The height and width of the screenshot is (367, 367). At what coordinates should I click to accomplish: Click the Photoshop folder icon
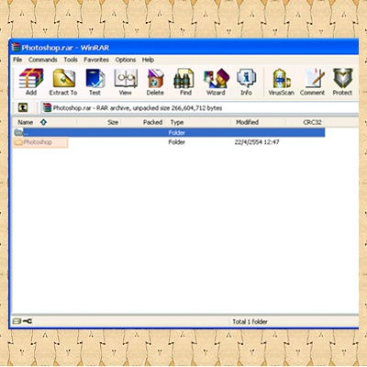click(19, 142)
